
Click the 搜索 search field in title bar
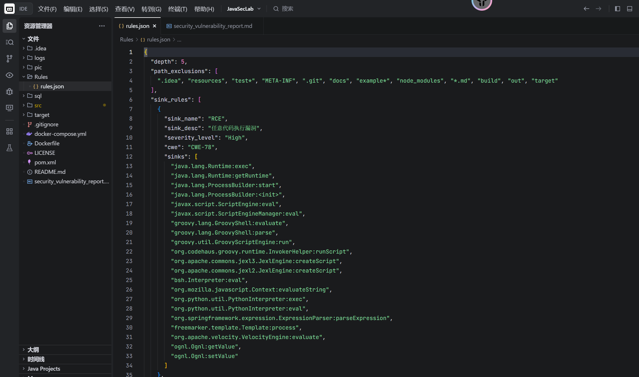pos(287,9)
